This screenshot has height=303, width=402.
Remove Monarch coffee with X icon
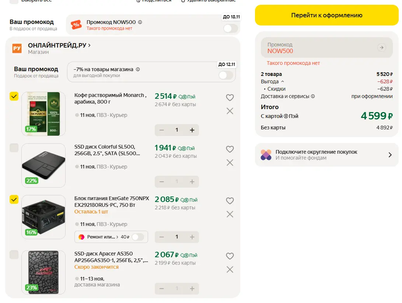pos(230,111)
